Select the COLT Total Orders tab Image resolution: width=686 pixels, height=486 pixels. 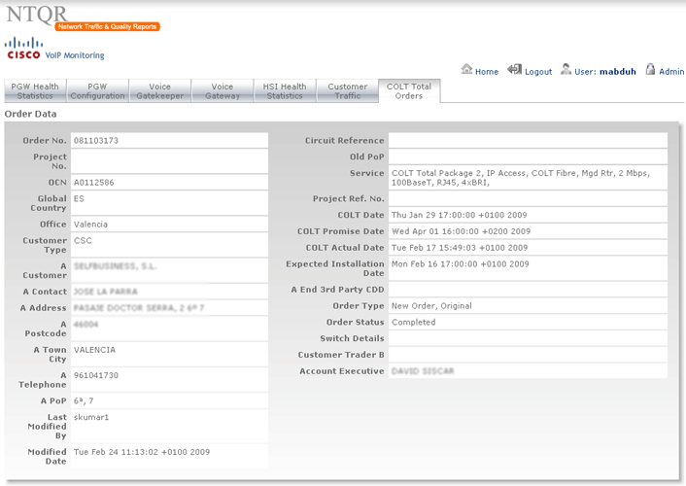coord(409,91)
